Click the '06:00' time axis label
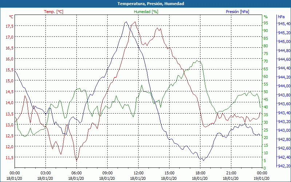The image size is (291, 182). [x=76, y=173]
